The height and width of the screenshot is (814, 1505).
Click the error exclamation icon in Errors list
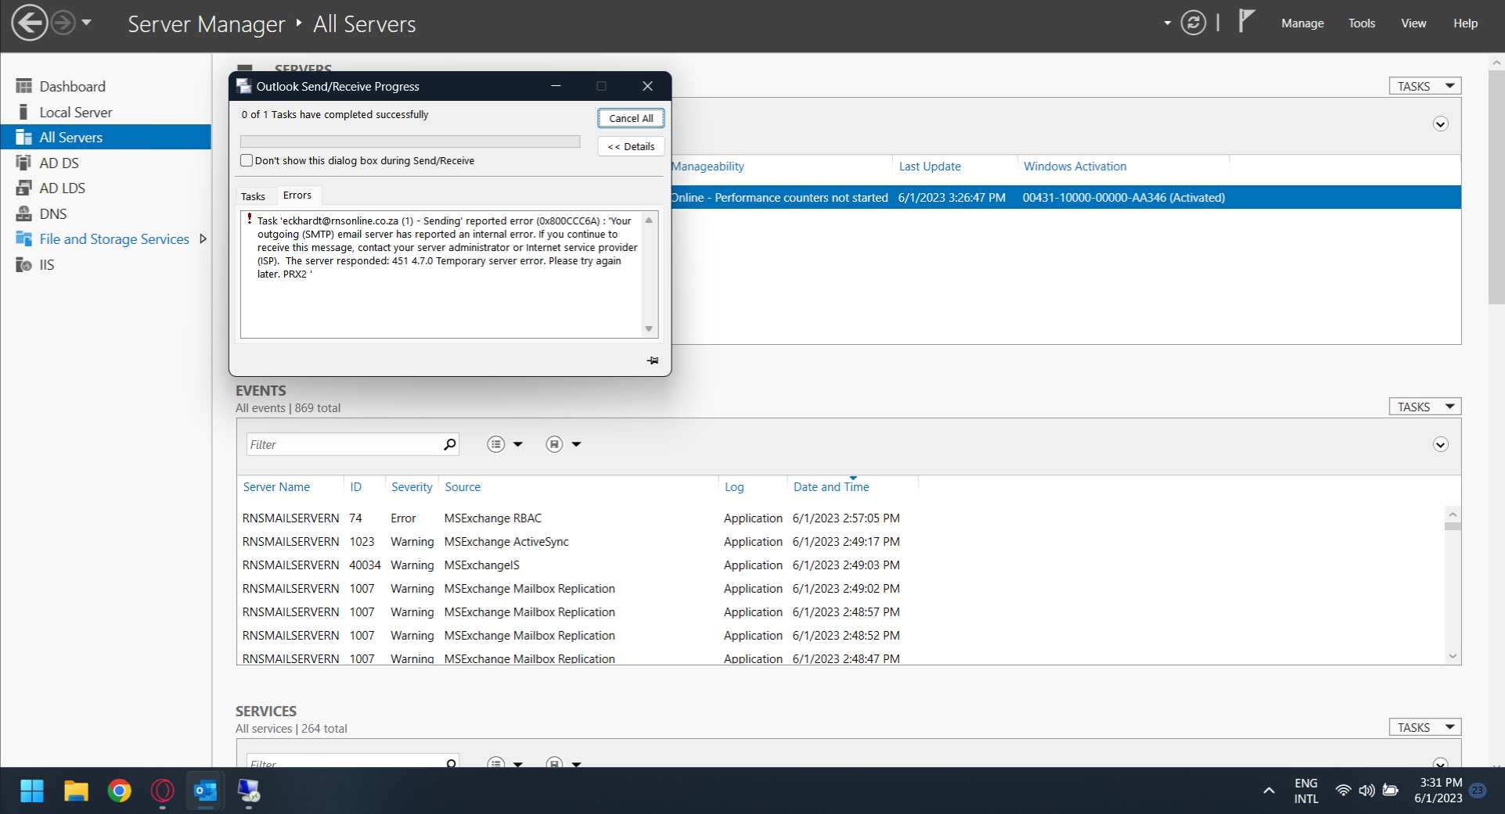click(x=249, y=220)
